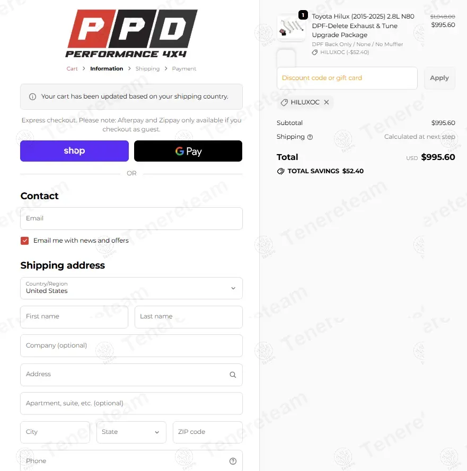The image size is (467, 471).
Task: Click the PPD Performance 4x4 logo
Action: click(x=131, y=33)
